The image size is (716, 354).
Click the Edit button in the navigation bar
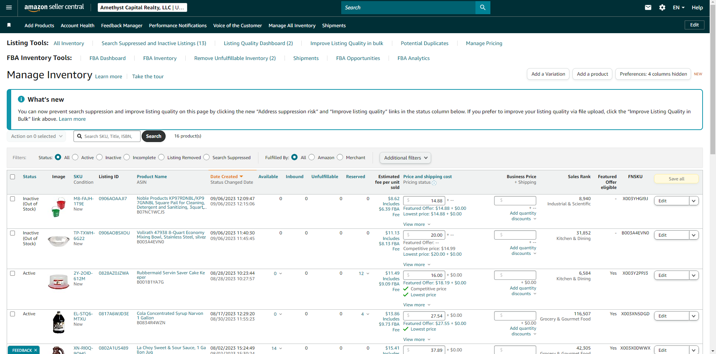(694, 25)
